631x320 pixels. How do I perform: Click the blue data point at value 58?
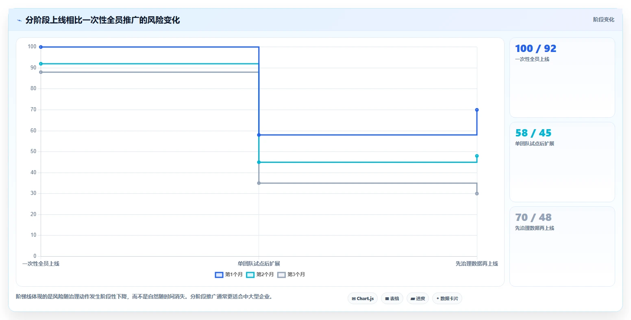point(259,135)
